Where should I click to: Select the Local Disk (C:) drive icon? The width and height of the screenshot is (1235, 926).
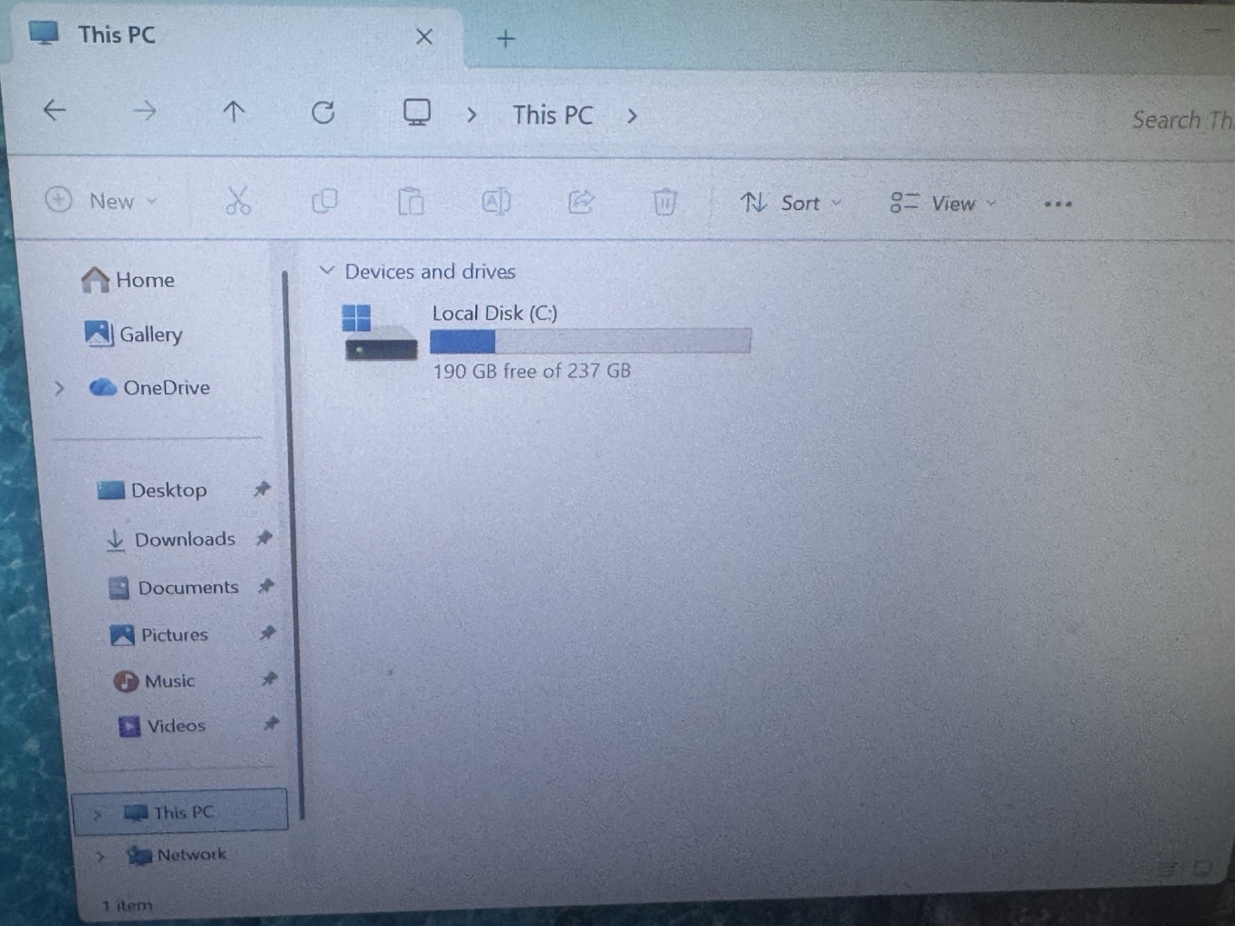pyautogui.click(x=379, y=333)
